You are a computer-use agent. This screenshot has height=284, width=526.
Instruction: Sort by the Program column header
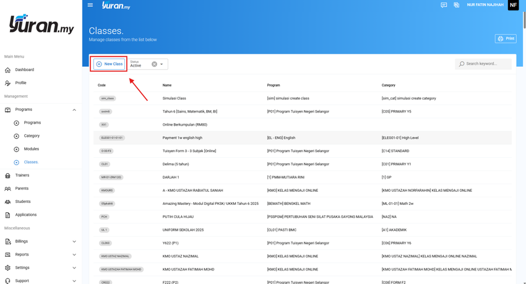pos(274,85)
